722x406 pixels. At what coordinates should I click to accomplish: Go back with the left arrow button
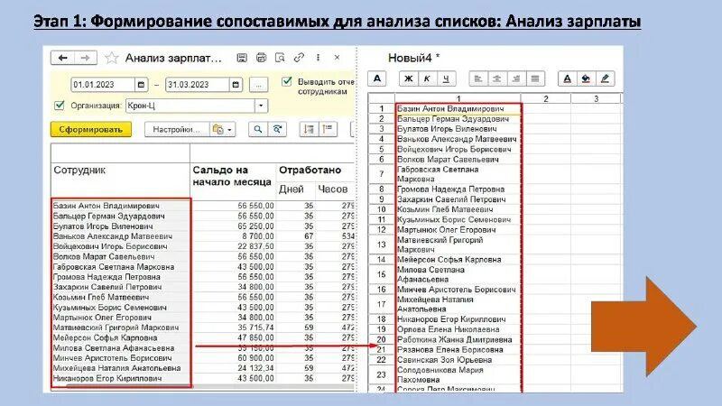point(62,58)
